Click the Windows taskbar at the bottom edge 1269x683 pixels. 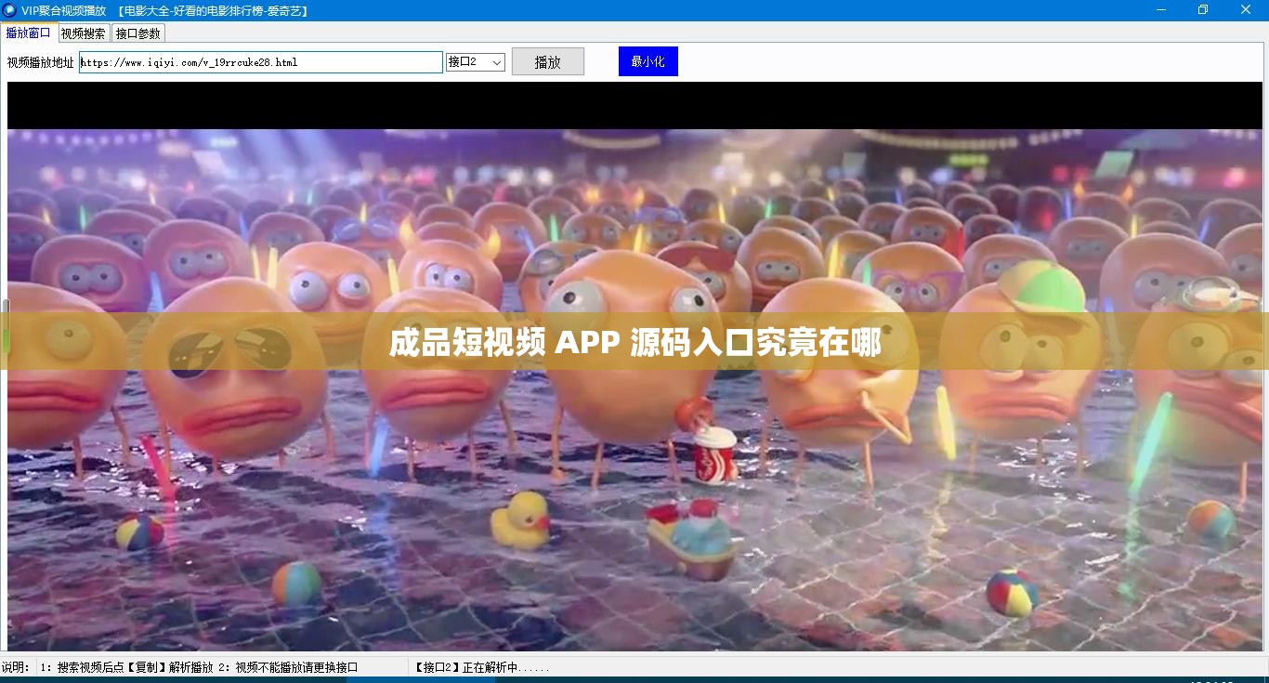(x=634, y=680)
